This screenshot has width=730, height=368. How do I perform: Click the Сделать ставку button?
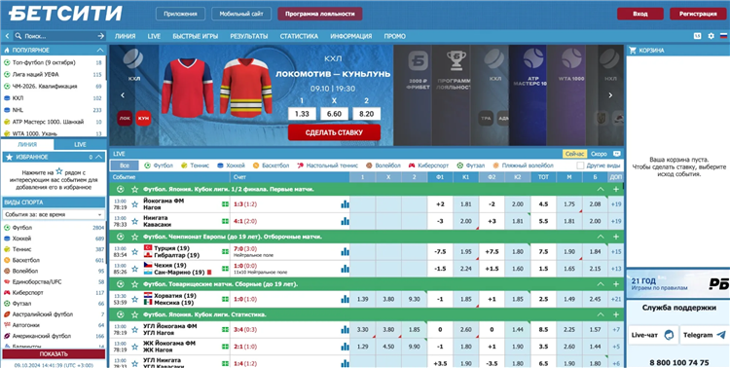click(x=334, y=132)
